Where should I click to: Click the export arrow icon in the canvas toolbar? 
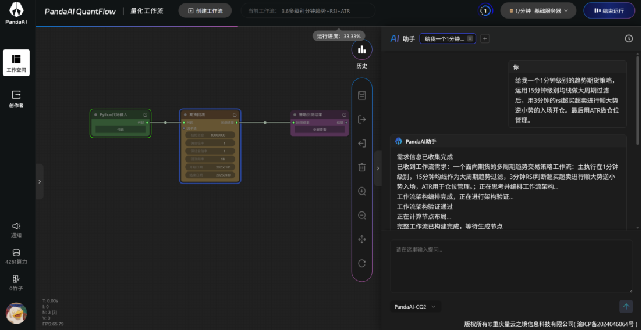[x=362, y=120]
